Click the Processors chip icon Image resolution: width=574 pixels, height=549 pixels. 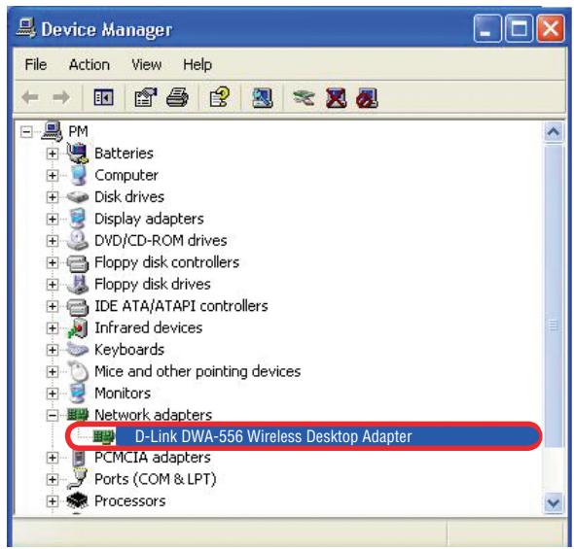pyautogui.click(x=77, y=500)
